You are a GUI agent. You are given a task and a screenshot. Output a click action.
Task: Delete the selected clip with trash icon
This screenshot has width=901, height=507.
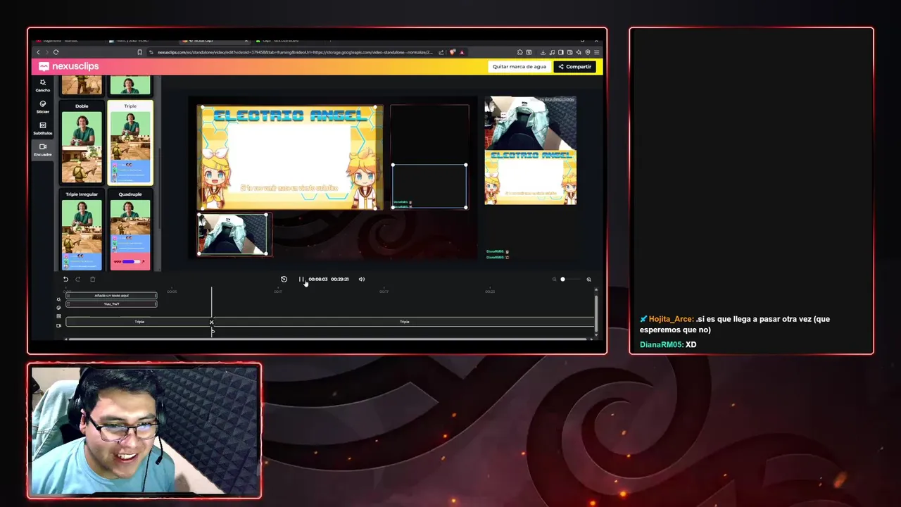click(x=92, y=279)
